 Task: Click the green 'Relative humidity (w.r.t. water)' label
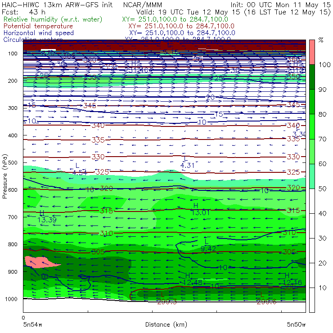pyautogui.click(x=53, y=19)
